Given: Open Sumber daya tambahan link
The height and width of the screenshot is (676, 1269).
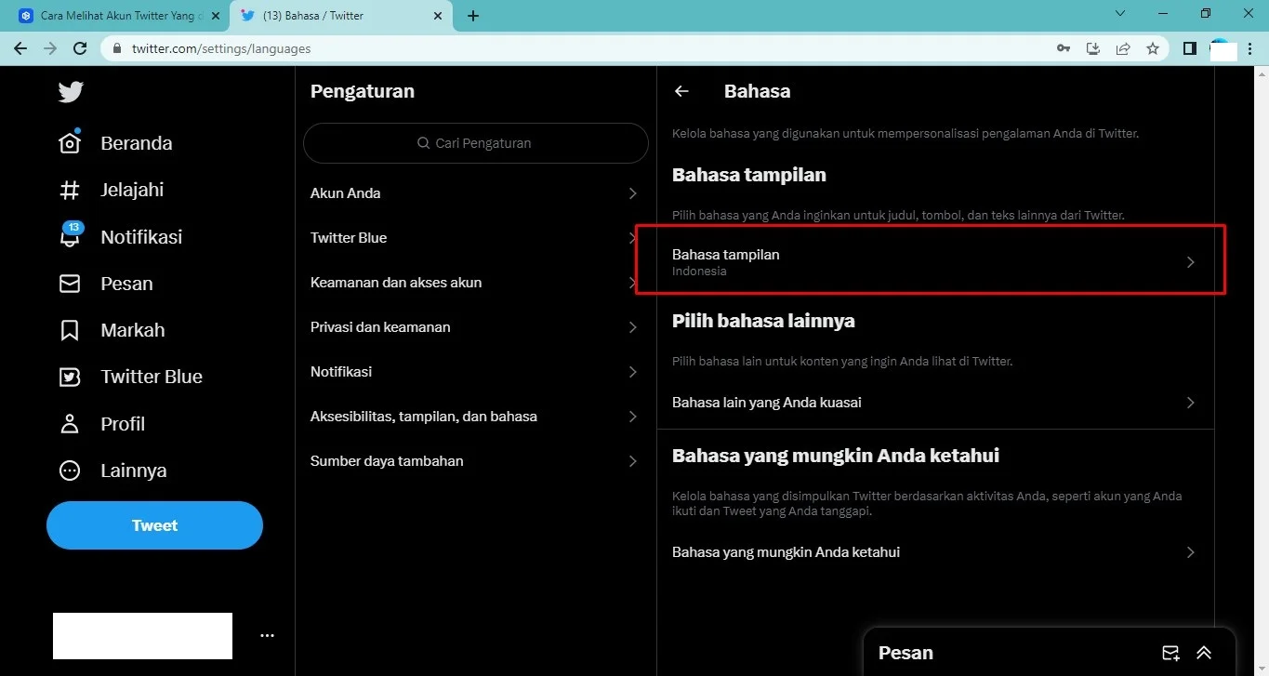Looking at the screenshot, I should coord(387,461).
